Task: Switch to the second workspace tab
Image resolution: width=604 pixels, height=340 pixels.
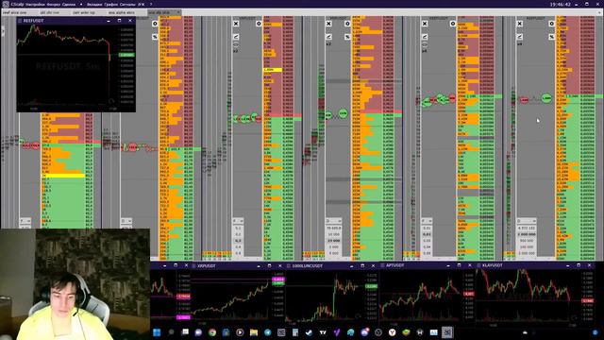Action: (x=50, y=12)
